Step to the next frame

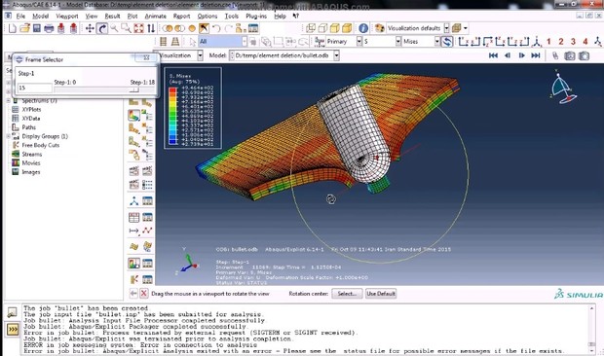[521, 55]
